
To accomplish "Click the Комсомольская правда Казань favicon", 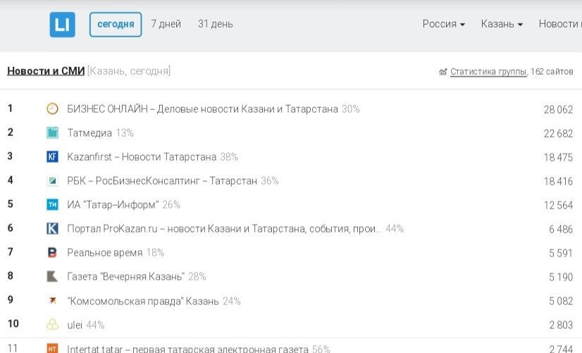I will pos(52,301).
